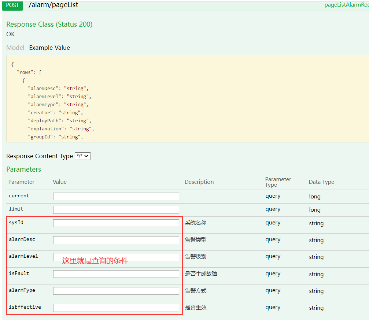Focus the limit value input field

[116, 210]
